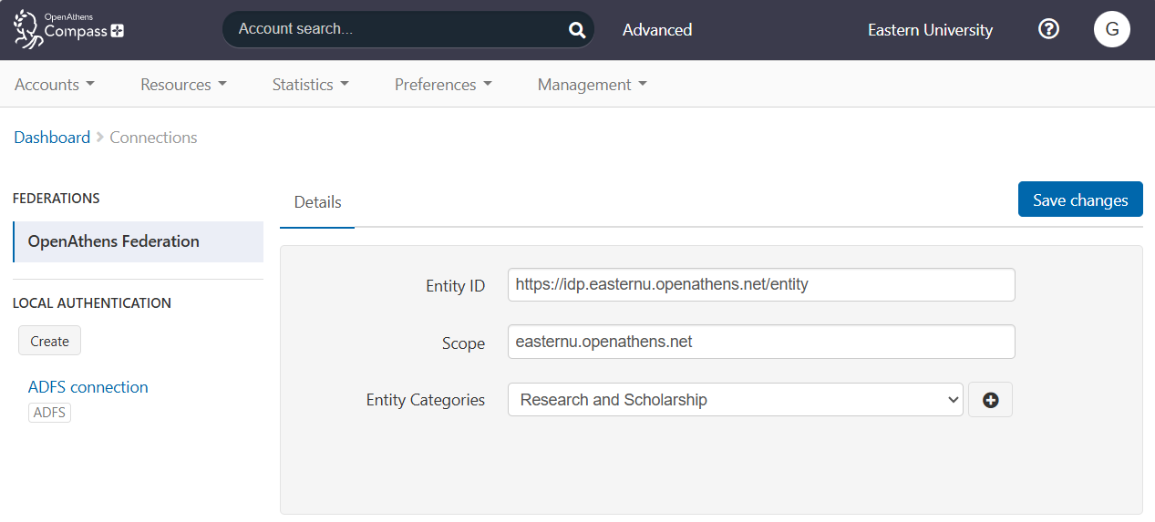Click the breadcrumb chevron separator
This screenshot has width=1155, height=522.
pos(100,138)
